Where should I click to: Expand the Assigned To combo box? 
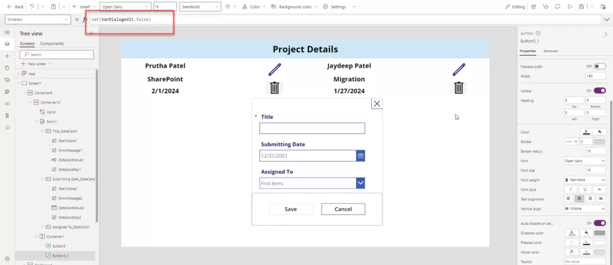pyautogui.click(x=360, y=183)
